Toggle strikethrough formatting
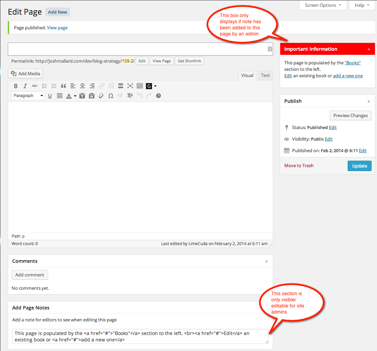The width and height of the screenshot is (377, 351). coord(35,86)
